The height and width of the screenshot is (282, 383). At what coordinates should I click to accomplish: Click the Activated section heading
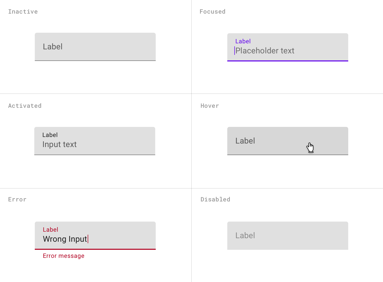[x=25, y=106]
